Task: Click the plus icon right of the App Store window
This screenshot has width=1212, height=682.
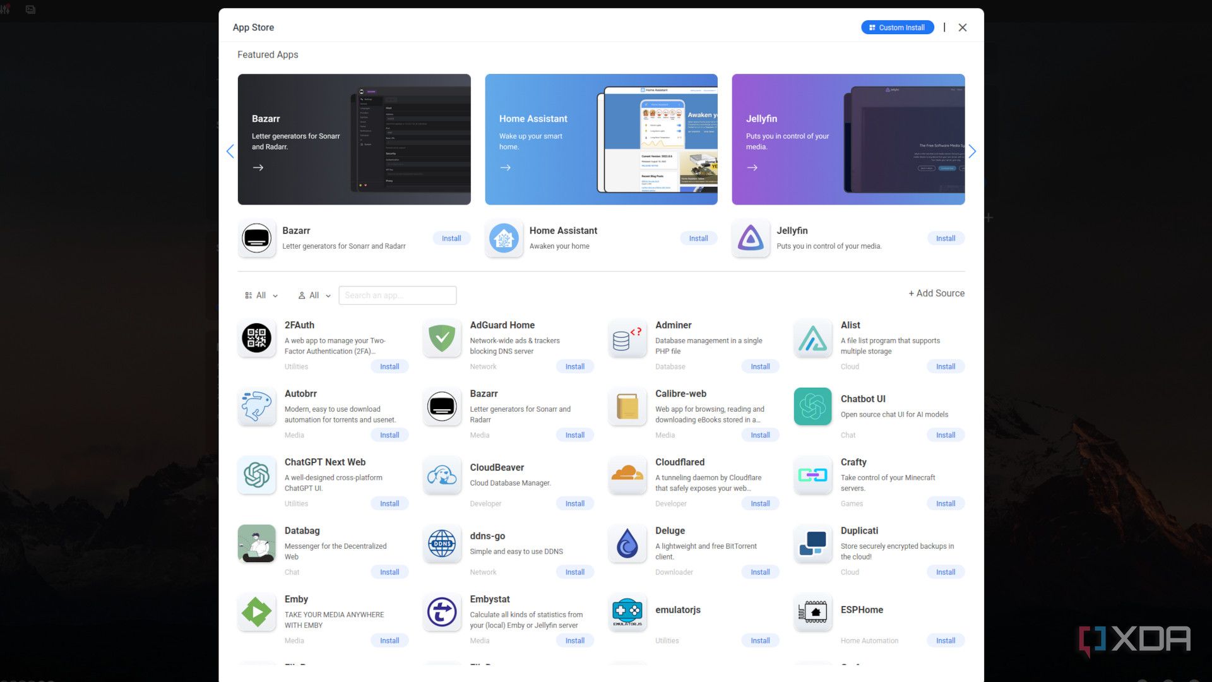Action: (x=989, y=217)
